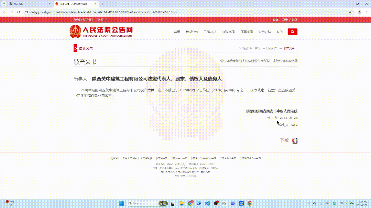This screenshot has height=208, width=371.
Task: Open the tab search dropdown arrow
Action: tap(4, 4)
